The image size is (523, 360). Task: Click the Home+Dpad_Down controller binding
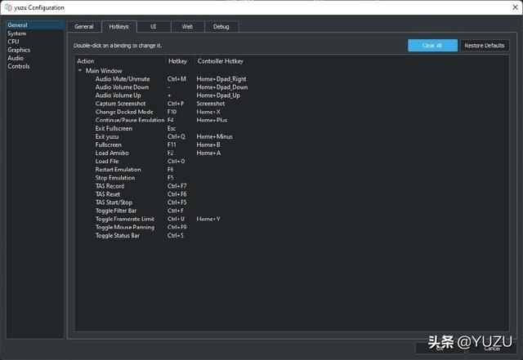point(222,87)
